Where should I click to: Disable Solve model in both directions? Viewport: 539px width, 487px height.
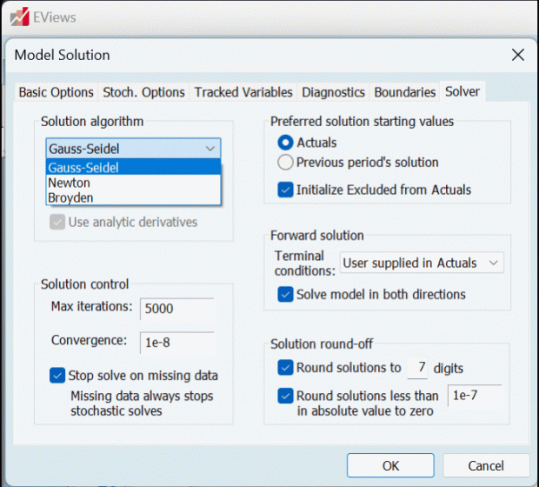click(285, 295)
